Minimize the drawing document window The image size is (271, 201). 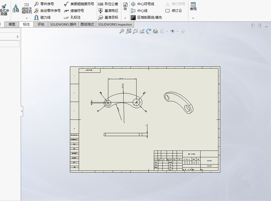click(x=266, y=27)
